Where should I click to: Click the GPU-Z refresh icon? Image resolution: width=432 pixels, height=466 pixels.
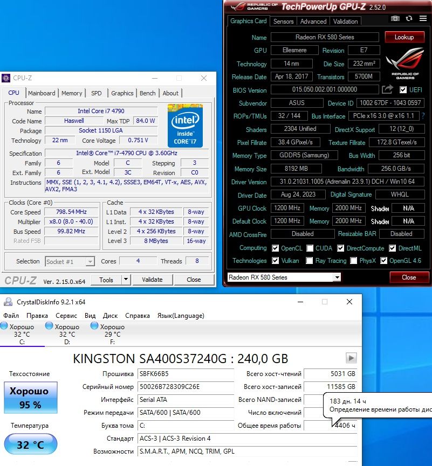click(409, 18)
